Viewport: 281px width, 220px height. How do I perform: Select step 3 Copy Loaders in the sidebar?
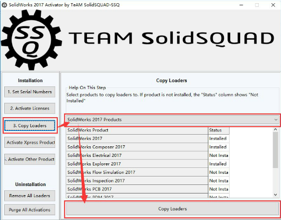tap(30, 126)
